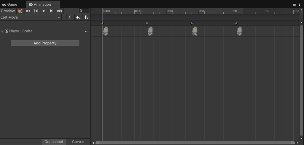The image size is (304, 145).
Task: Play the animation clip
Action: pos(44,11)
